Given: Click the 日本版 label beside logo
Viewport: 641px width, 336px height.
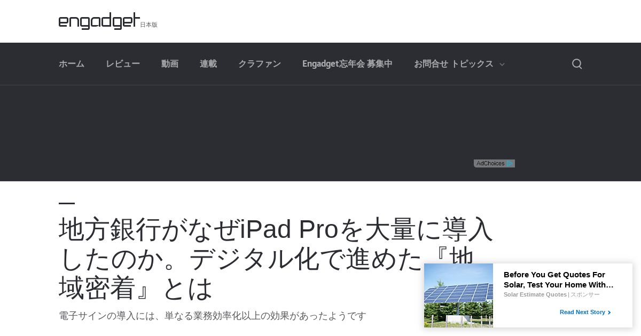Looking at the screenshot, I should 148,25.
